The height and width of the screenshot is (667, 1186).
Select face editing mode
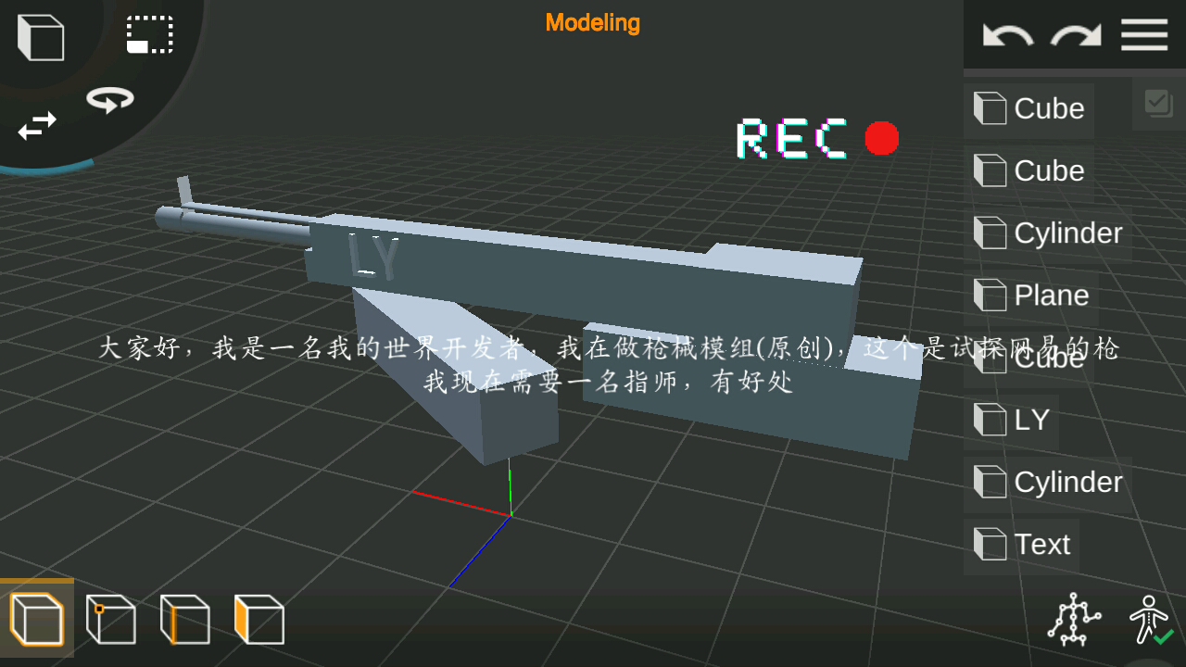coord(259,619)
